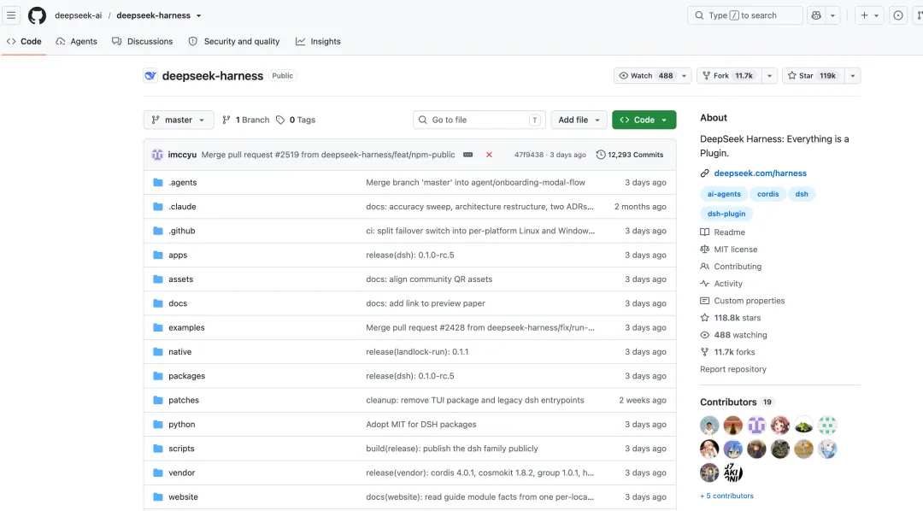Viewport: 923px width, 511px height.
Task: View failed status check red X
Action: (489, 155)
